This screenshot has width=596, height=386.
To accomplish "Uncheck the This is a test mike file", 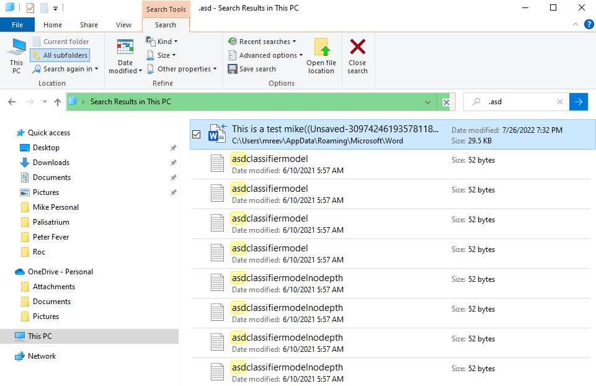I will click(x=197, y=134).
